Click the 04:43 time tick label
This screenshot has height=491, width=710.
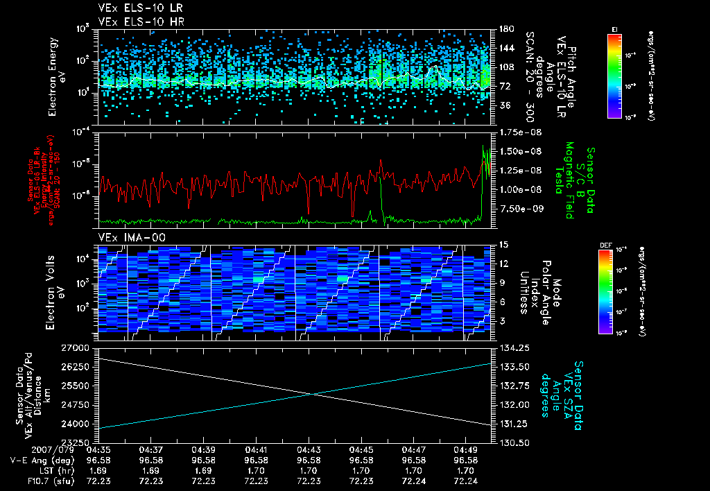tap(309, 450)
